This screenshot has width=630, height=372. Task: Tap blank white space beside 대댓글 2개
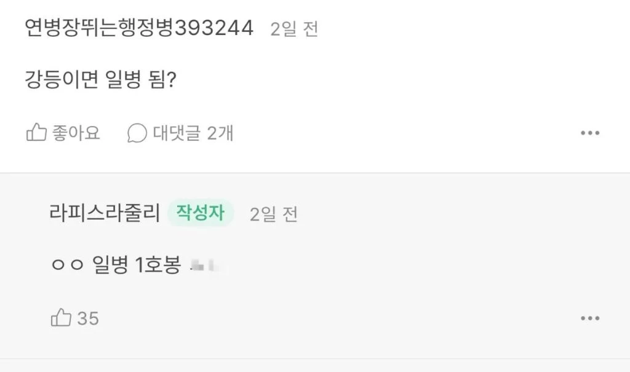pos(402,133)
